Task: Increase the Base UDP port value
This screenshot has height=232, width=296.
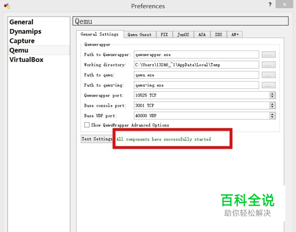Action: 272,114
